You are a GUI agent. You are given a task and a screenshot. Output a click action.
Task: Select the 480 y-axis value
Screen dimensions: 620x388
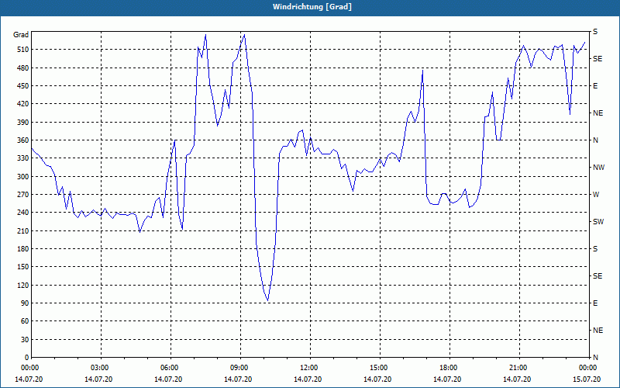pyautogui.click(x=22, y=68)
